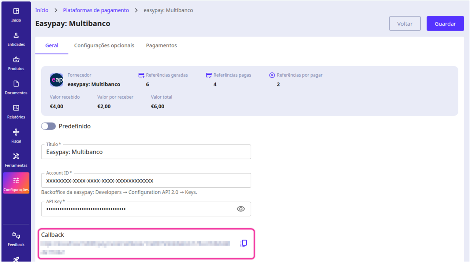Image resolution: width=470 pixels, height=264 pixels.
Task: Go to Plataformas de pagamento breadcrumb
Action: pos(96,10)
